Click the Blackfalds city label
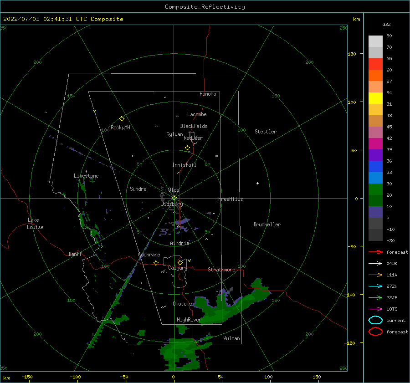 194,126
